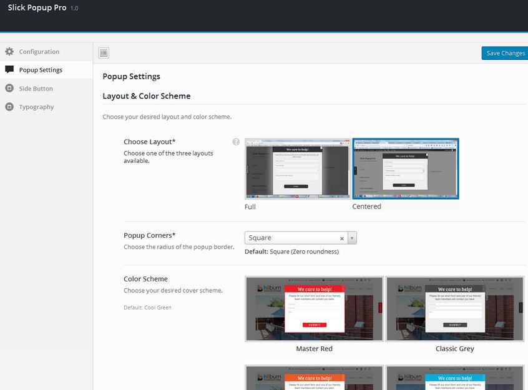Click the Default: Square (Zero roundness) note
Image resolution: width=528 pixels, height=390 pixels.
click(x=291, y=251)
